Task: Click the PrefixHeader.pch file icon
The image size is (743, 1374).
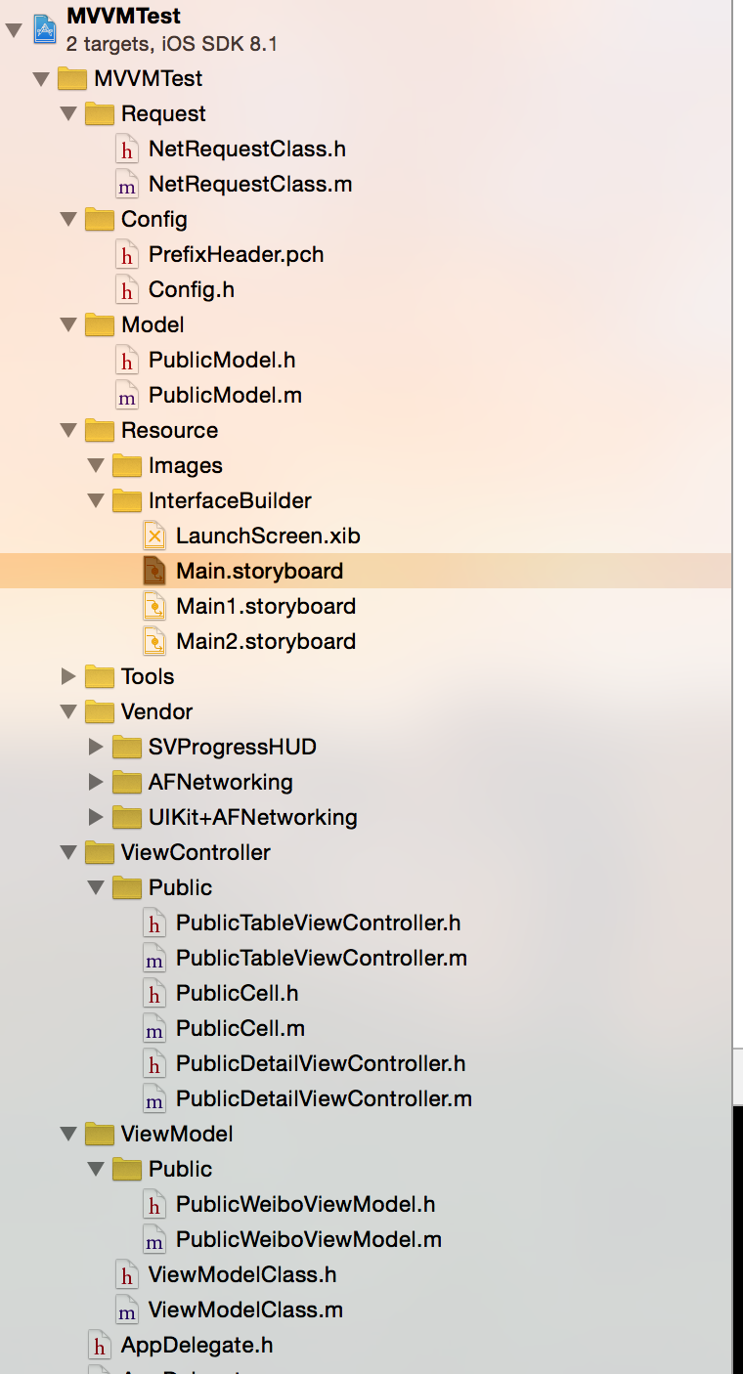Action: (x=127, y=255)
